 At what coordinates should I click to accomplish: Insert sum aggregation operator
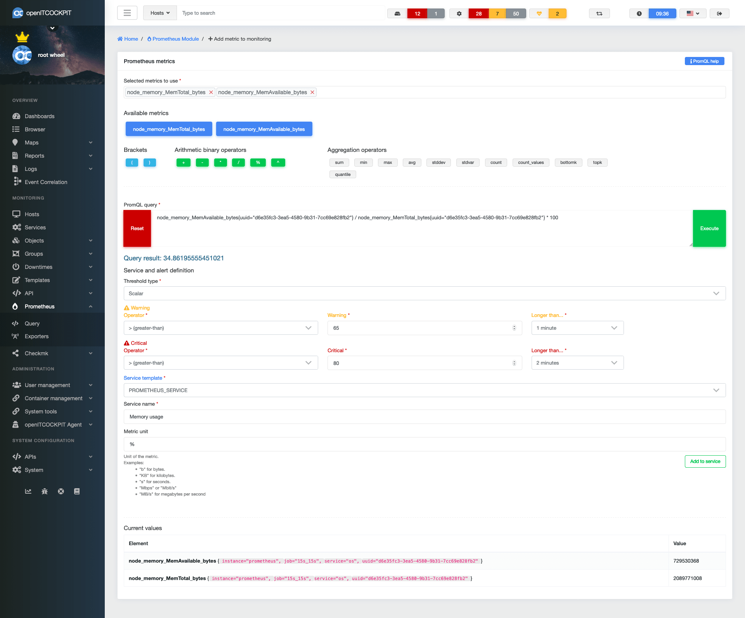click(x=339, y=163)
